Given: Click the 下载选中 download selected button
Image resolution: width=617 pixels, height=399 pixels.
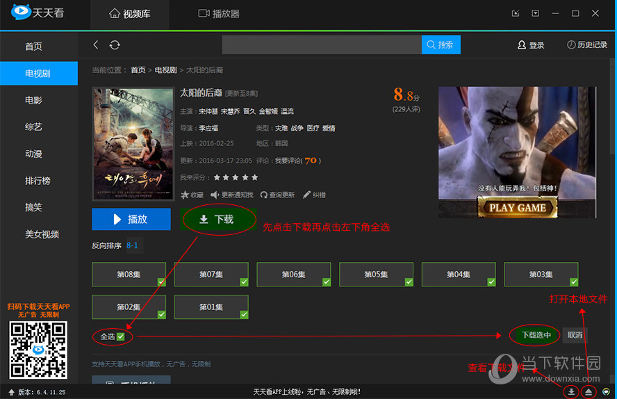Looking at the screenshot, I should [x=534, y=335].
